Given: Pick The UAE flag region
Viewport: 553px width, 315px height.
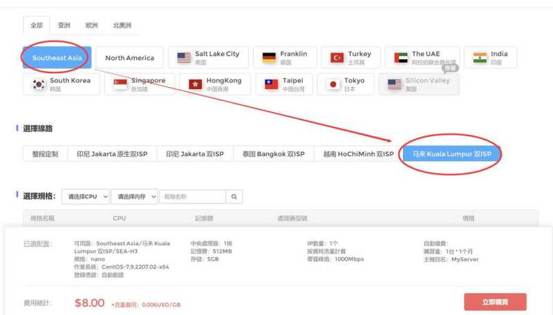Looking at the screenshot, I should [422, 57].
